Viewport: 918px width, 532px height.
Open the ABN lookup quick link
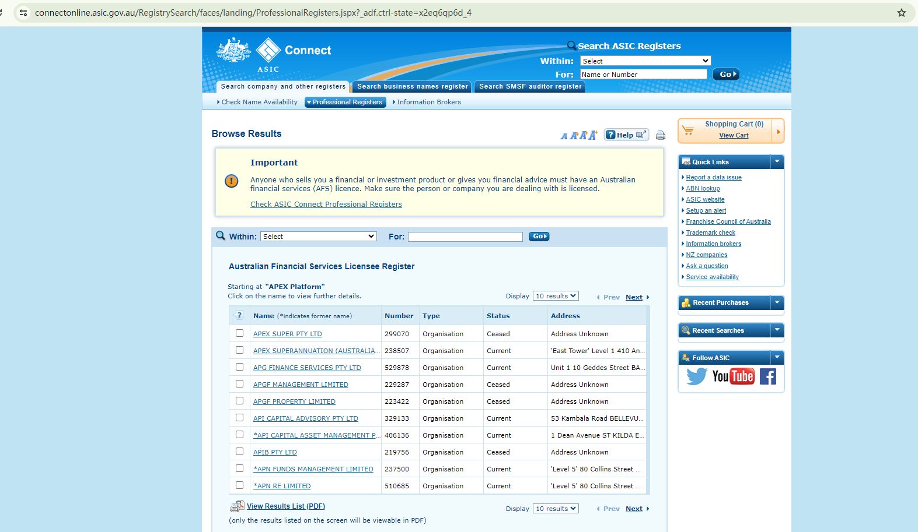tap(703, 188)
